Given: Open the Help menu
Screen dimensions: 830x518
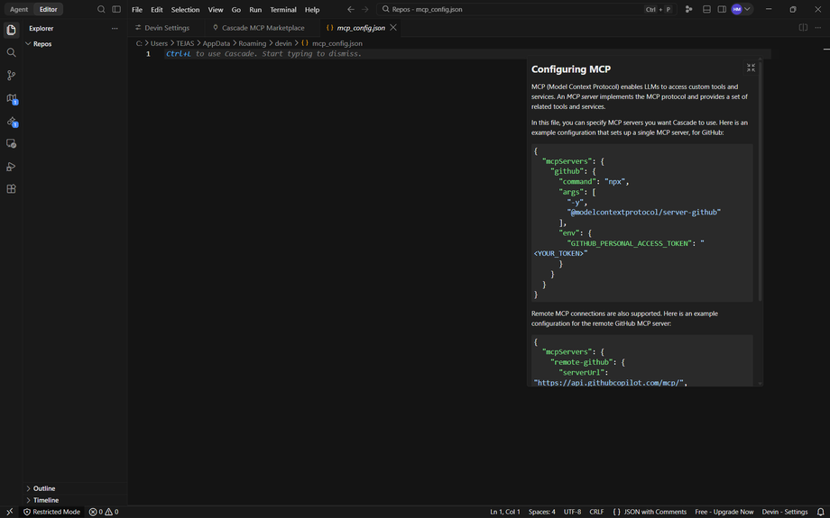Looking at the screenshot, I should (x=312, y=10).
